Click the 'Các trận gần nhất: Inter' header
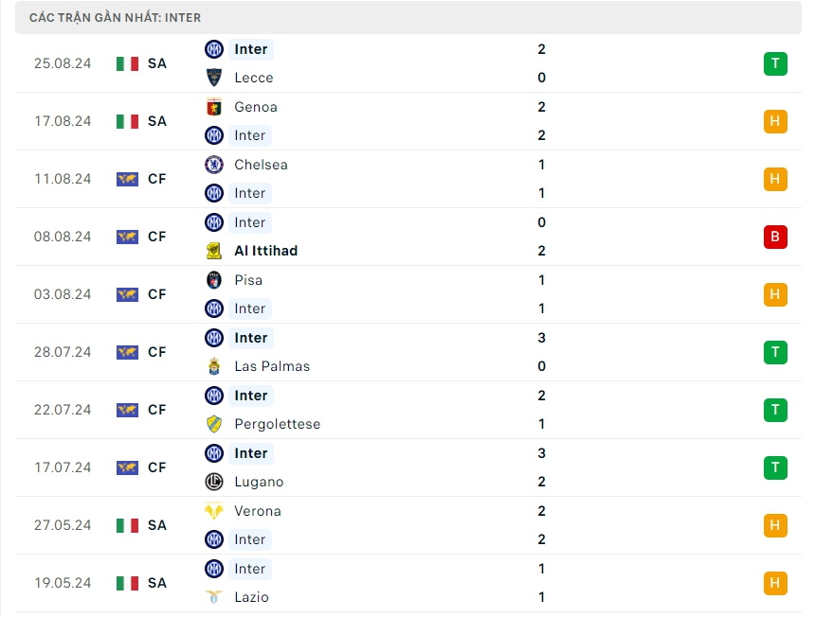This screenshot has height=617, width=815. tap(116, 17)
